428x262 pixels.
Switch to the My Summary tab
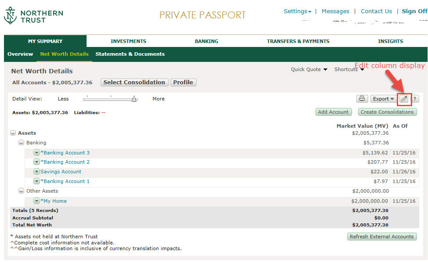pos(45,41)
